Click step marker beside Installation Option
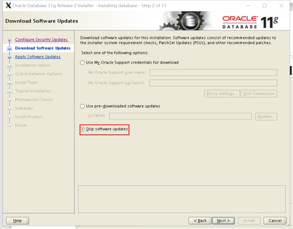293x229 pixels. coord(10,65)
